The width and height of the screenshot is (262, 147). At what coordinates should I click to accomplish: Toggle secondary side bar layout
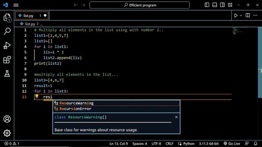(x=222, y=5)
